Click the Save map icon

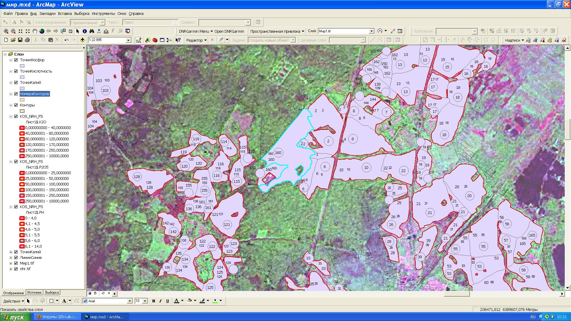20,40
